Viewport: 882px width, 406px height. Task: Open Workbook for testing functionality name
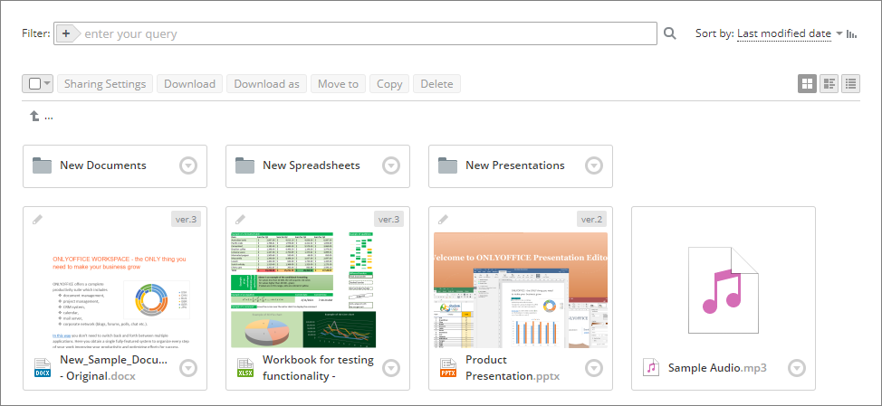click(x=319, y=368)
